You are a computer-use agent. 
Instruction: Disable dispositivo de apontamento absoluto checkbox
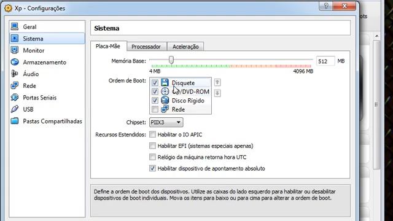152,168
